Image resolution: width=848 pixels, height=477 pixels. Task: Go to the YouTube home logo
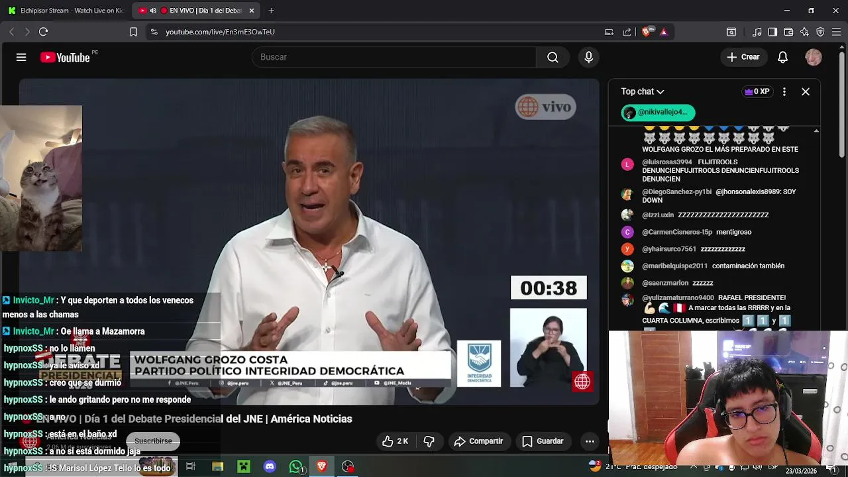[x=65, y=58]
